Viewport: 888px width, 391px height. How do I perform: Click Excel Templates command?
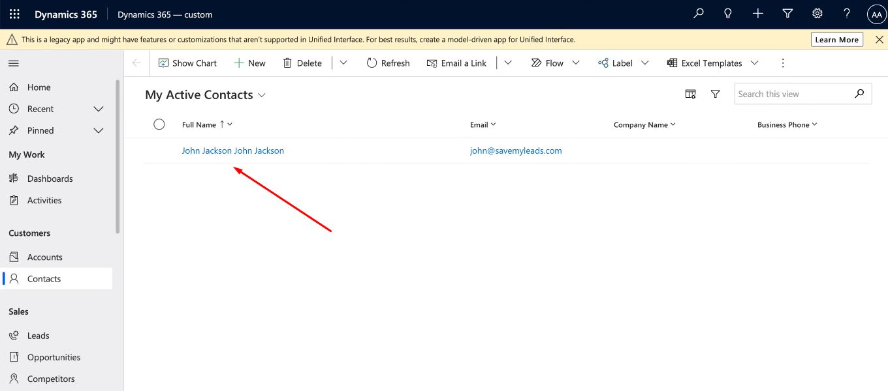pos(705,63)
